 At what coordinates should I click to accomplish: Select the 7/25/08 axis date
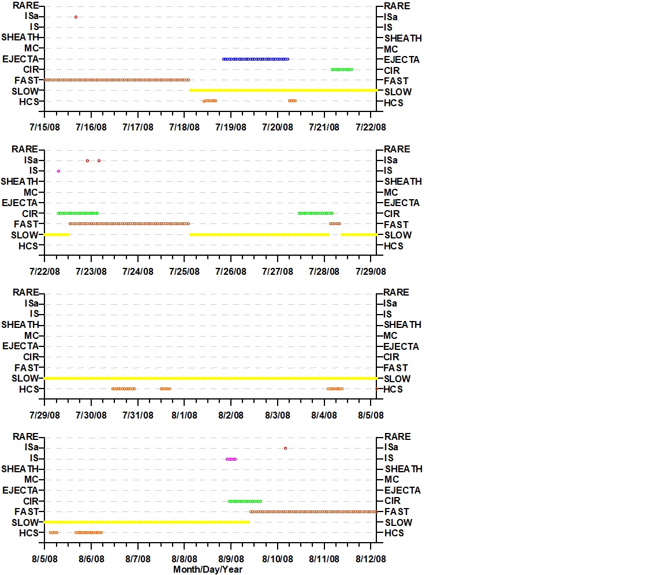coord(185,271)
